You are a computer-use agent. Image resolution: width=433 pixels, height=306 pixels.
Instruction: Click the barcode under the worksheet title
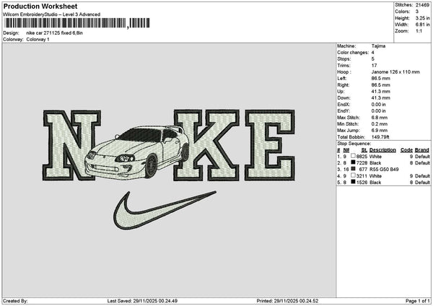(76, 23)
